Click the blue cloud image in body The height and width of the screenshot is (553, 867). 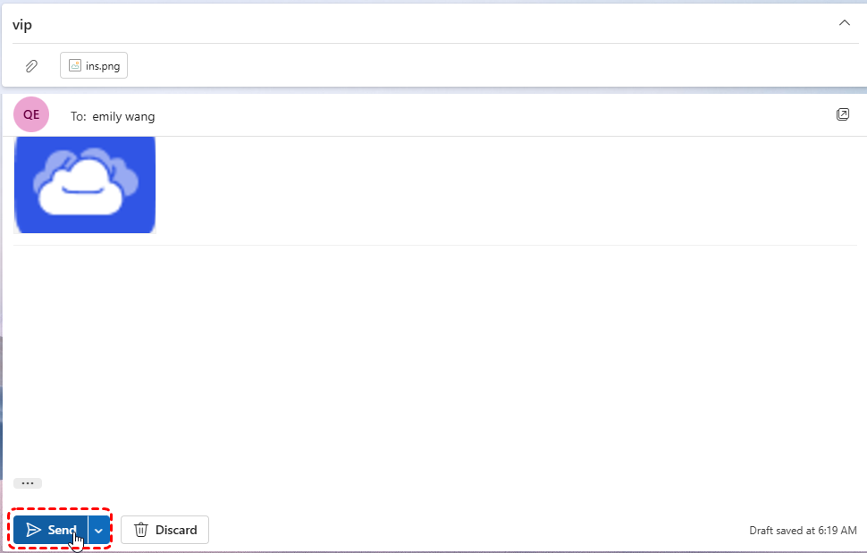pos(85,185)
